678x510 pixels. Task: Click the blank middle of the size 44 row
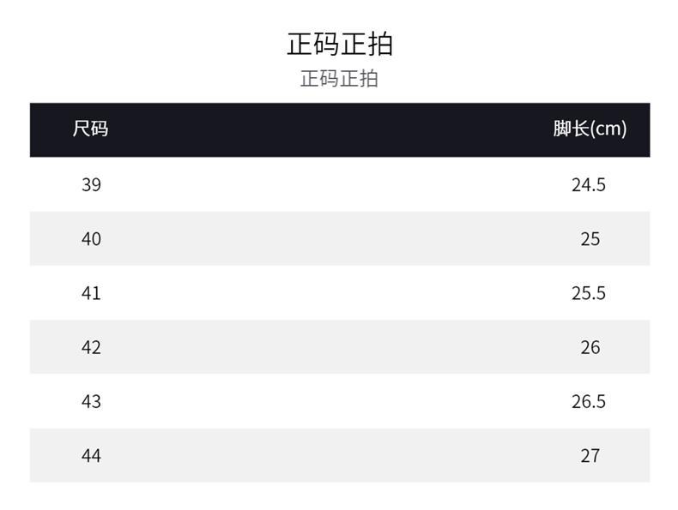coord(339,455)
